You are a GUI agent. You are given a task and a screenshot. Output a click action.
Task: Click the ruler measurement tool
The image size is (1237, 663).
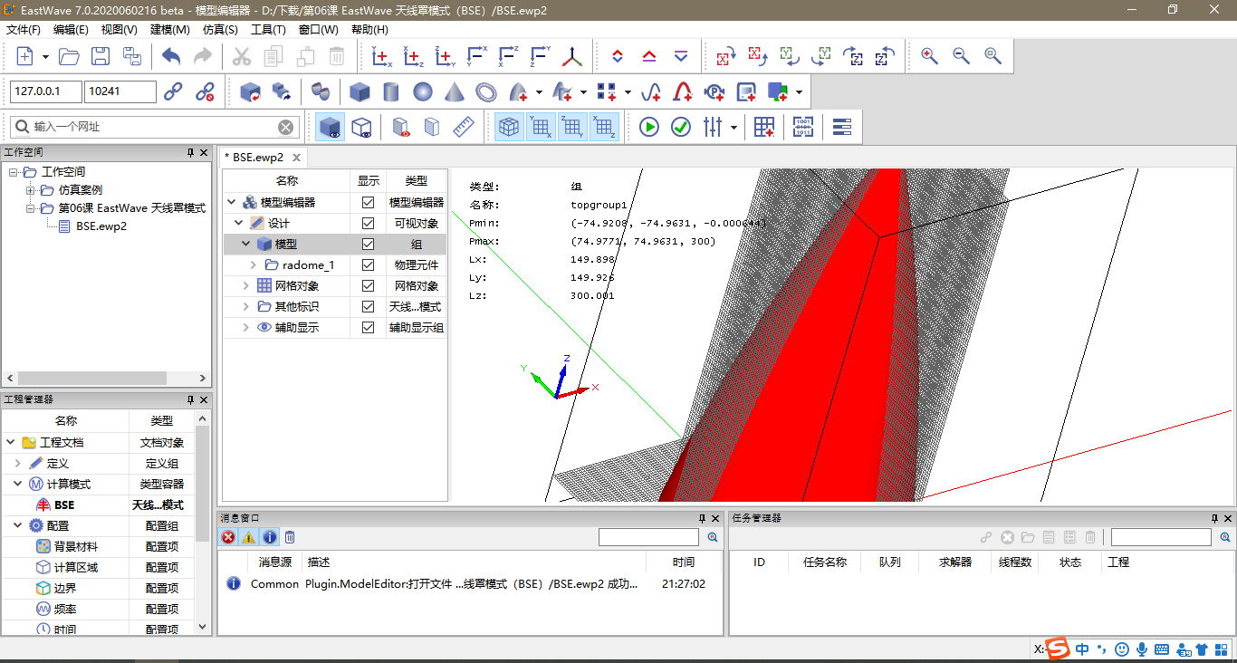click(464, 127)
